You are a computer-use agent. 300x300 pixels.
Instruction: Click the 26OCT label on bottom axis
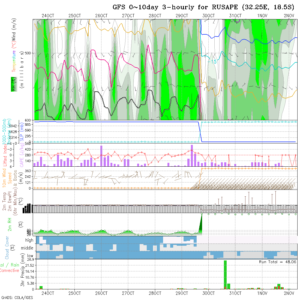pyautogui.click(x=101, y=293)
